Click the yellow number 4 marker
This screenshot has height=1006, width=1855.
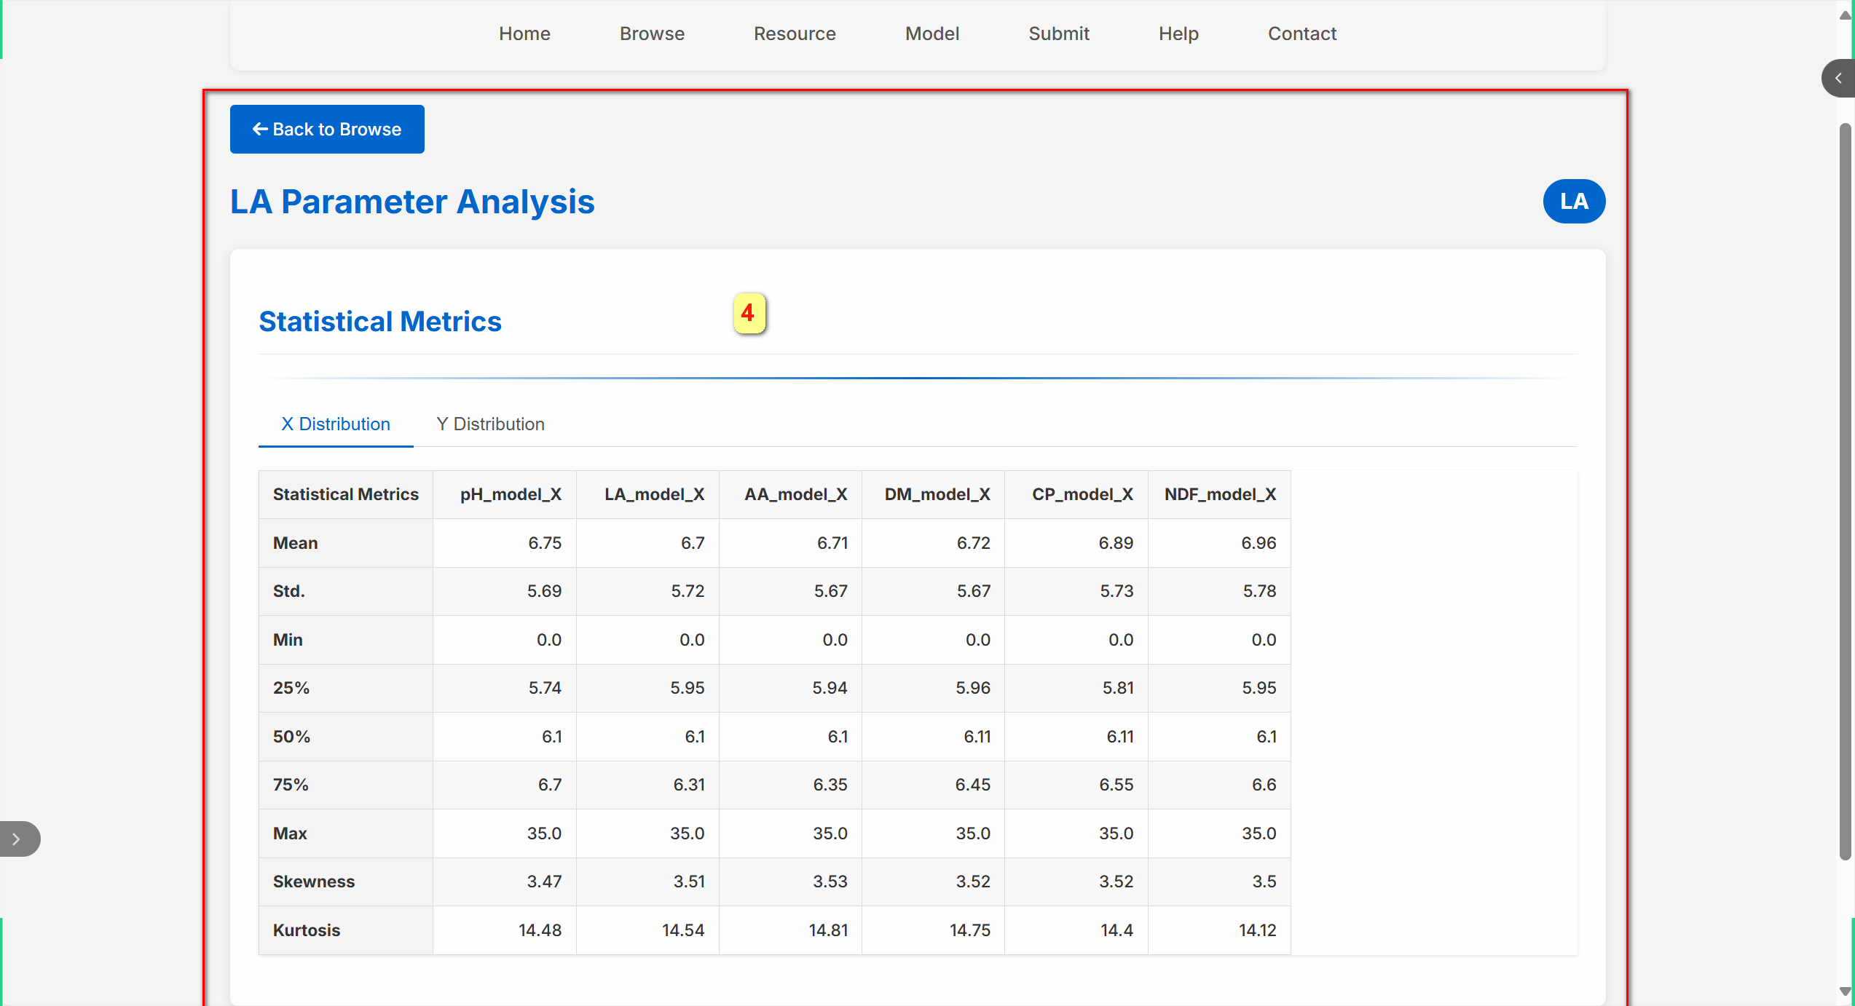pyautogui.click(x=749, y=314)
